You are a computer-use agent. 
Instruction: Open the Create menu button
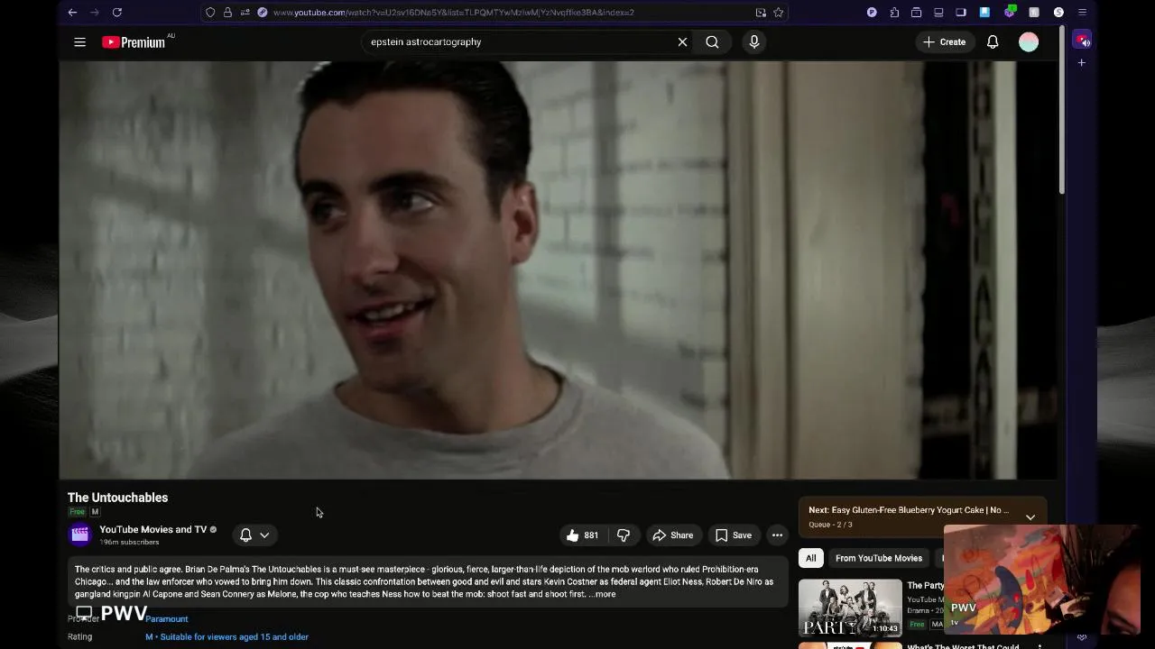click(x=944, y=41)
